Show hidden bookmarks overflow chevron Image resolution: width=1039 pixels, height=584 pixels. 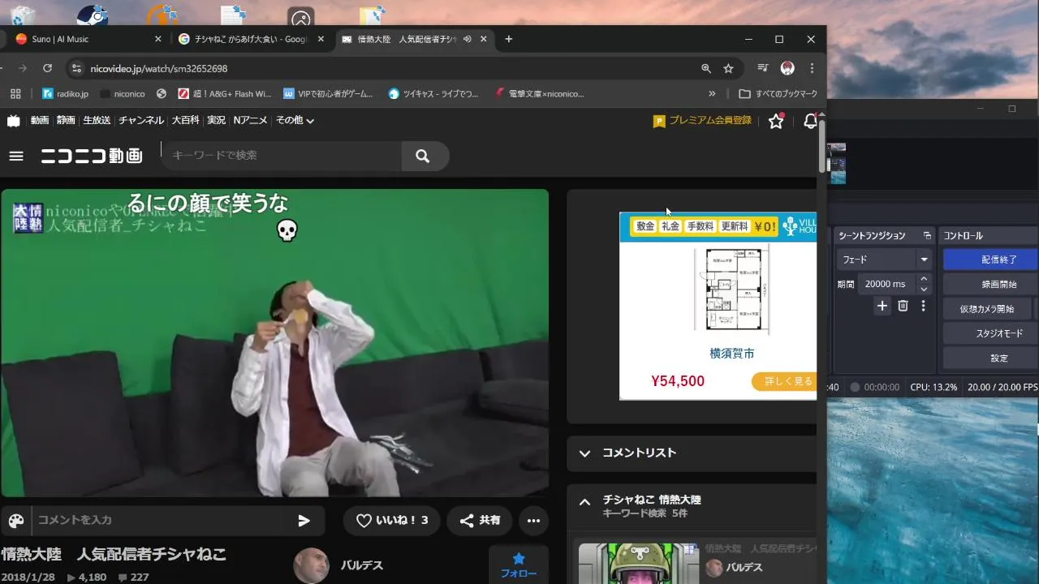point(712,93)
